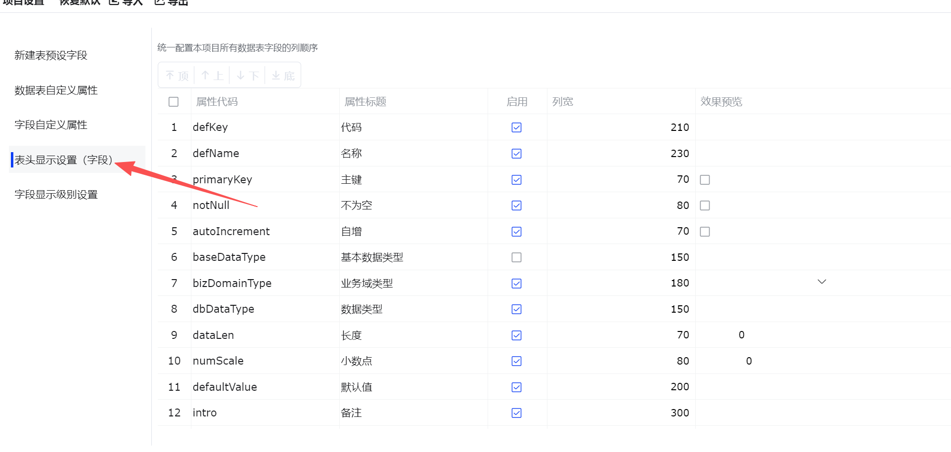Click the intro row title 备注
This screenshot has width=951, height=452.
click(x=351, y=413)
